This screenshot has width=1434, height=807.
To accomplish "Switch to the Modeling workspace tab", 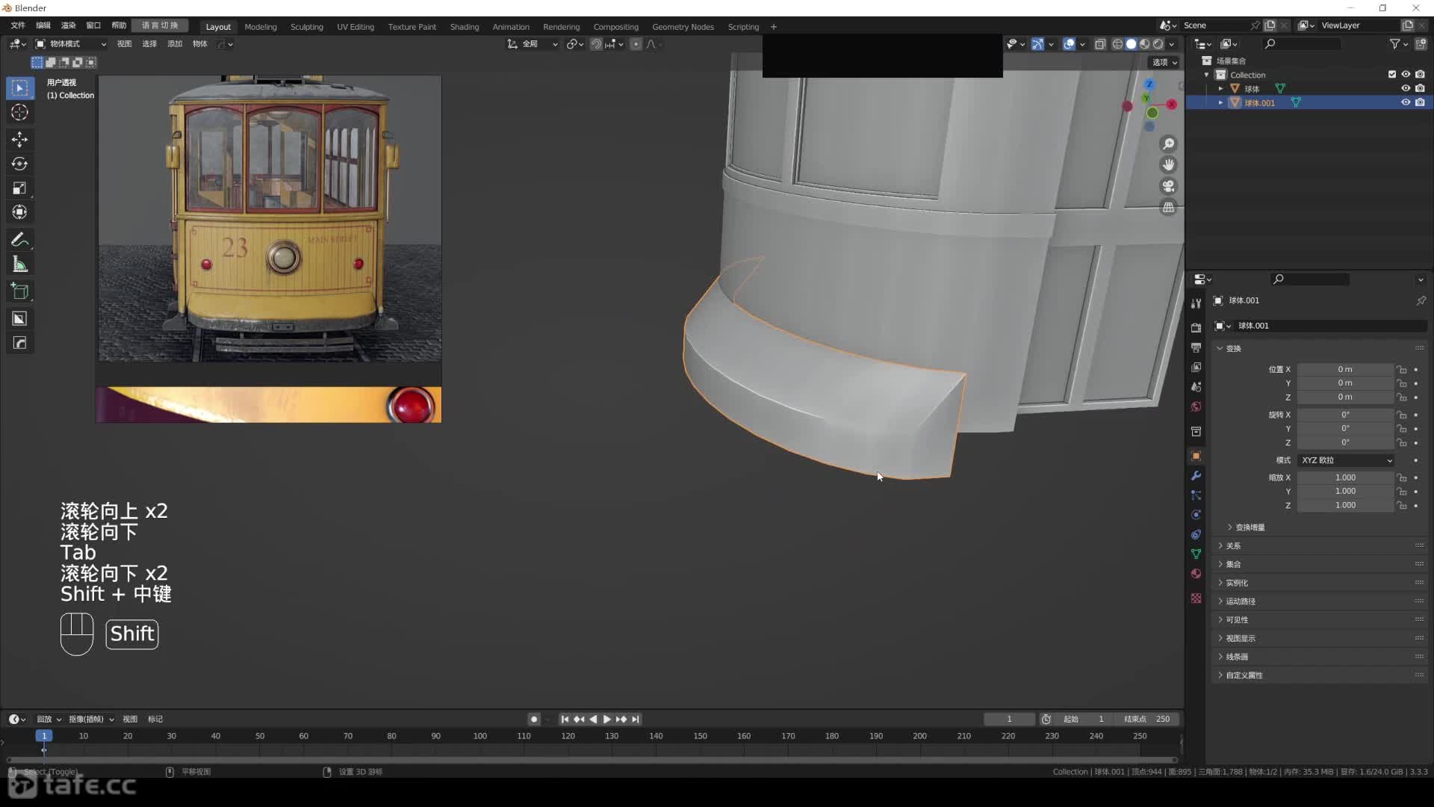I will tap(261, 27).
